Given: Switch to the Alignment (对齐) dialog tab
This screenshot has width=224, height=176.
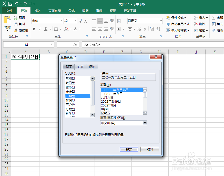Looking at the screenshot, I should pos(80,67).
